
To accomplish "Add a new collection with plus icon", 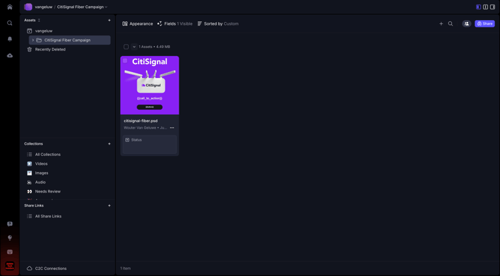I will tap(109, 144).
